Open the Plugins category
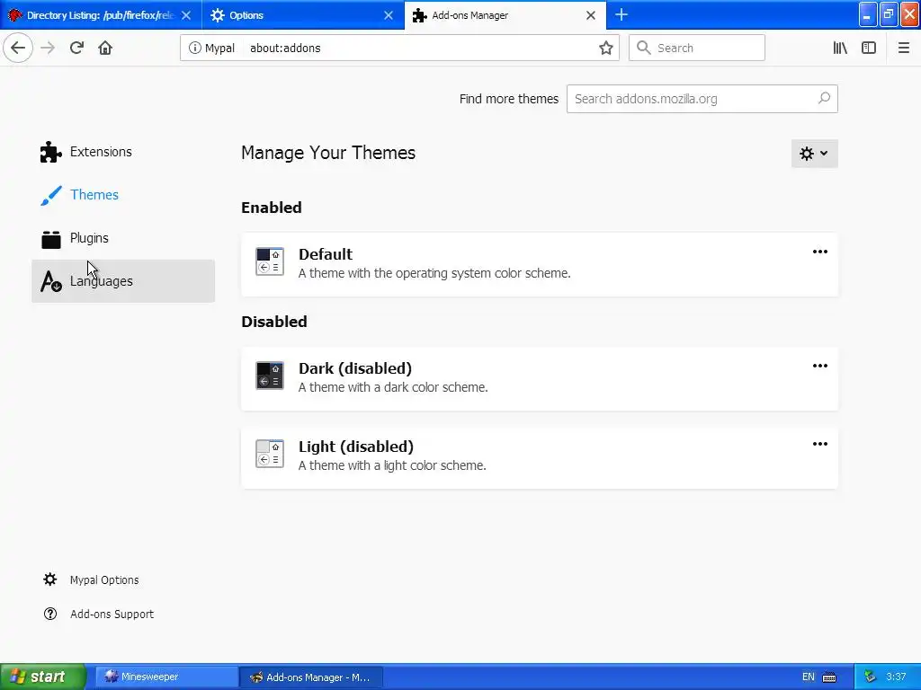 [123, 238]
